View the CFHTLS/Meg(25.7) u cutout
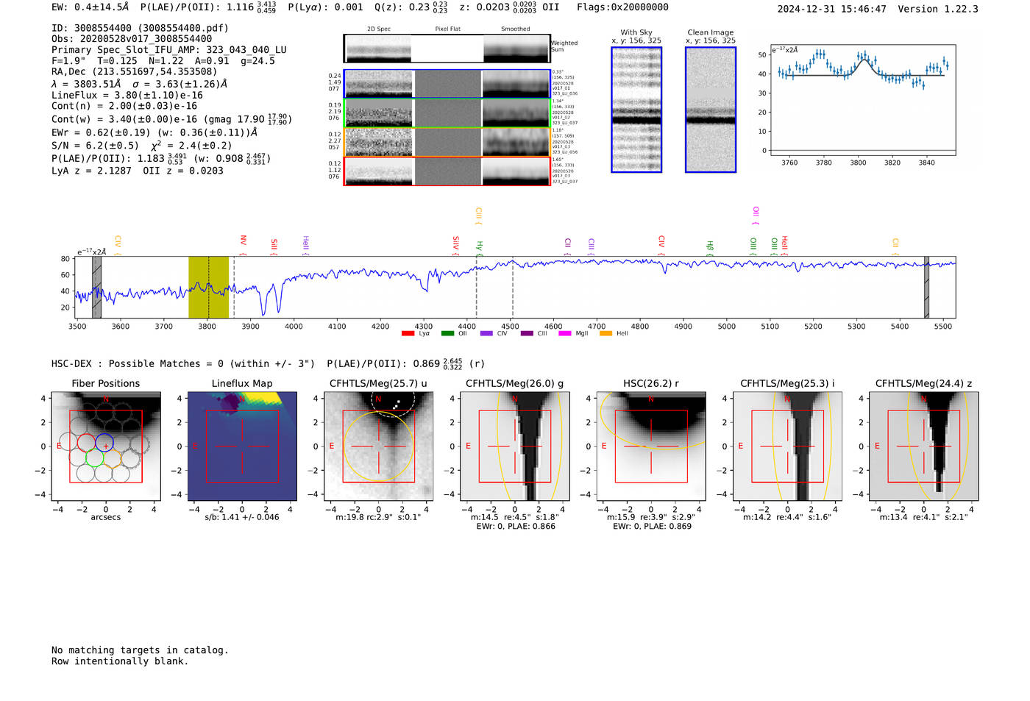Image resolution: width=1030 pixels, height=701 pixels. [x=378, y=446]
